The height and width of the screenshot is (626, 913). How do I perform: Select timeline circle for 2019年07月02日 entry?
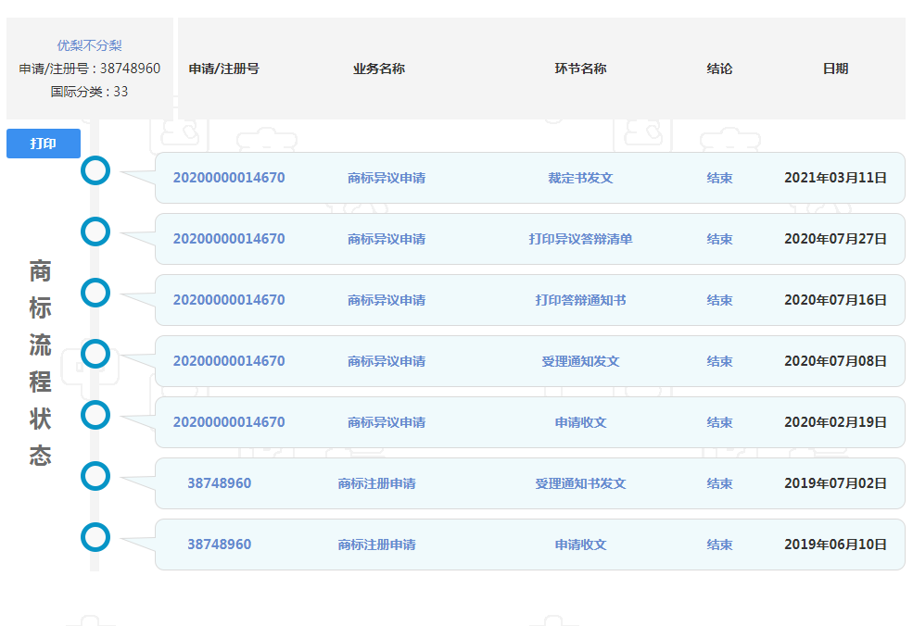(95, 476)
